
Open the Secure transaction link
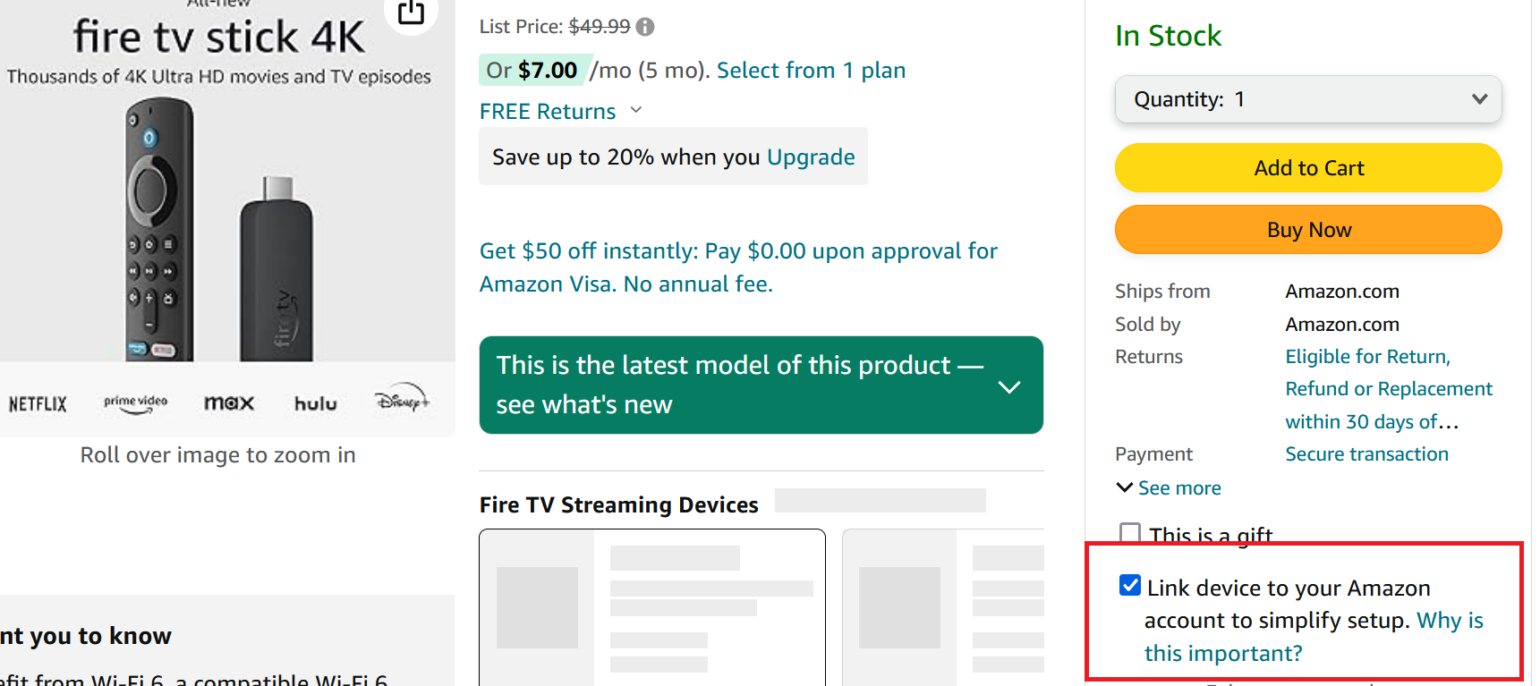tap(1366, 454)
